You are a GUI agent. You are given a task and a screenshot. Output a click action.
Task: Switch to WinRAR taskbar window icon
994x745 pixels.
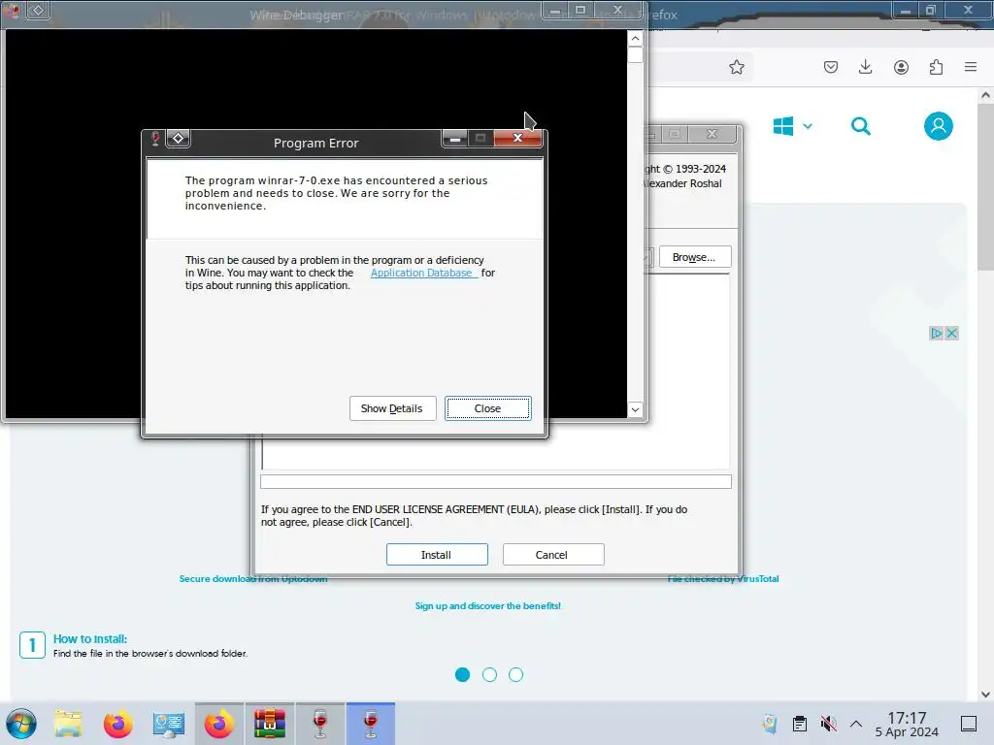pos(270,724)
